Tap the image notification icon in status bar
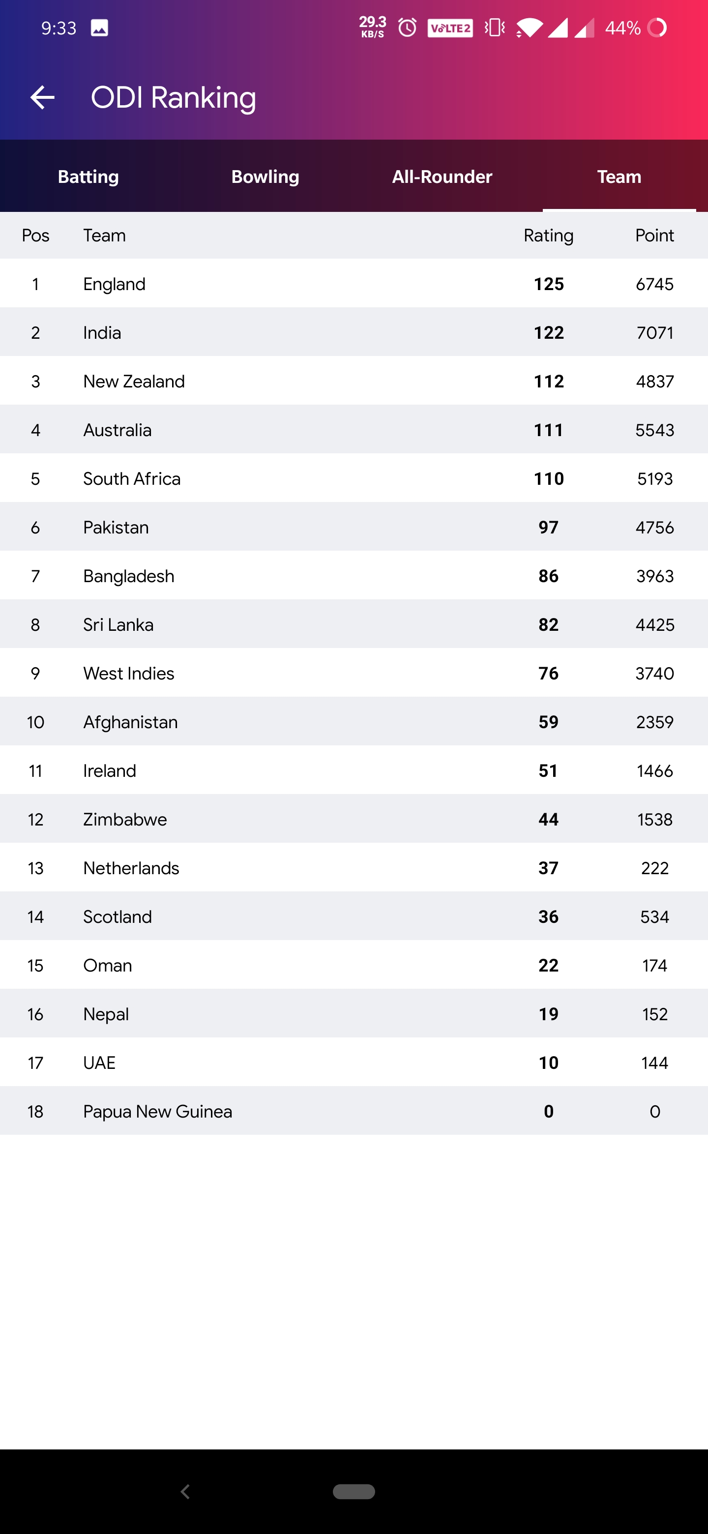Viewport: 708px width, 1534px height. [x=99, y=28]
